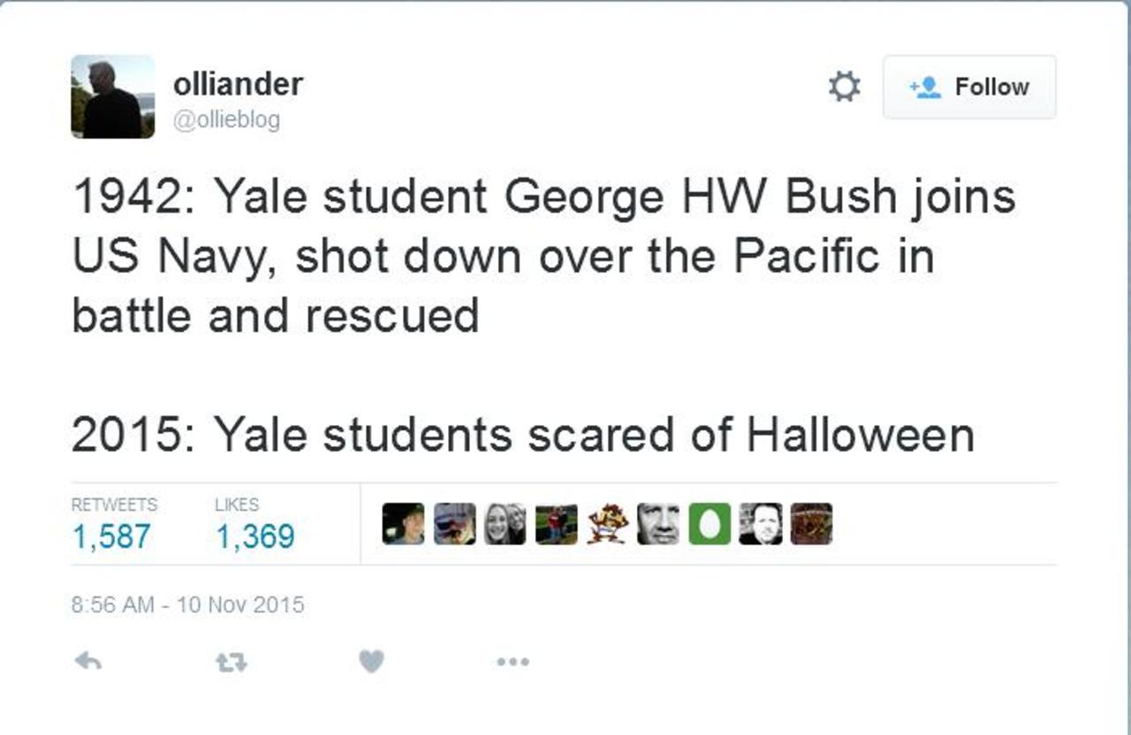
Task: Click the cartoon Tasmanian Devil avatar
Action: click(608, 524)
